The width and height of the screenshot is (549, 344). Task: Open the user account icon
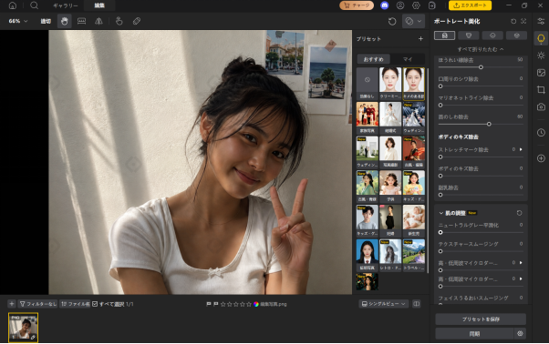[x=400, y=5]
